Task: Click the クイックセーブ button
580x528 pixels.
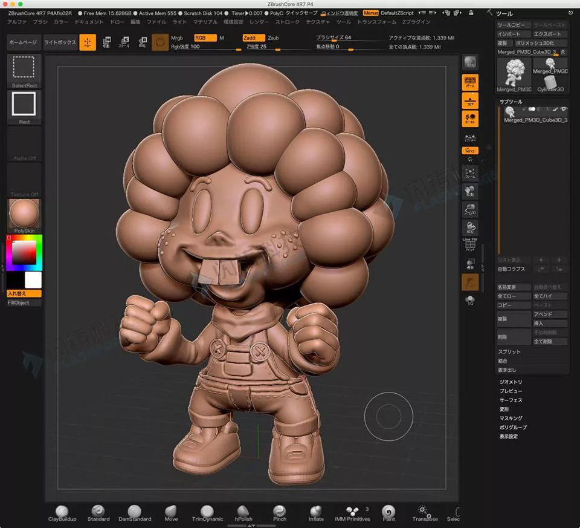Action: pos(301,13)
